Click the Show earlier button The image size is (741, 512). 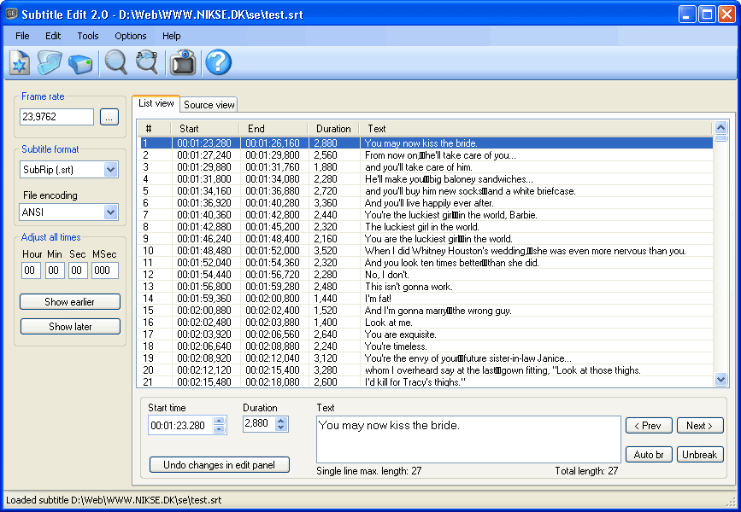point(70,302)
